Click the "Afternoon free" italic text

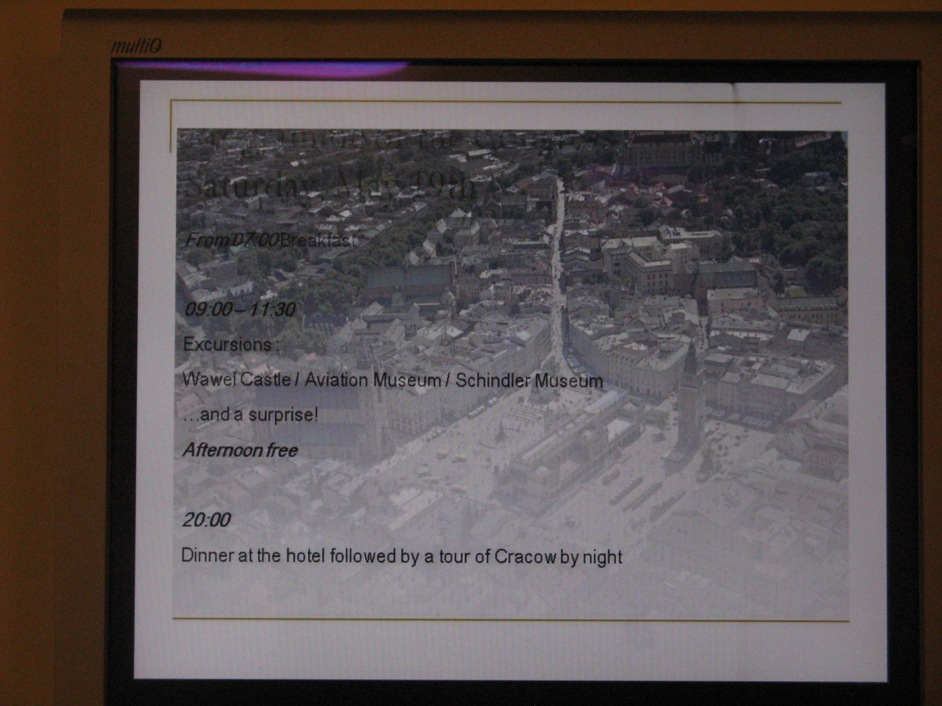pyautogui.click(x=240, y=450)
